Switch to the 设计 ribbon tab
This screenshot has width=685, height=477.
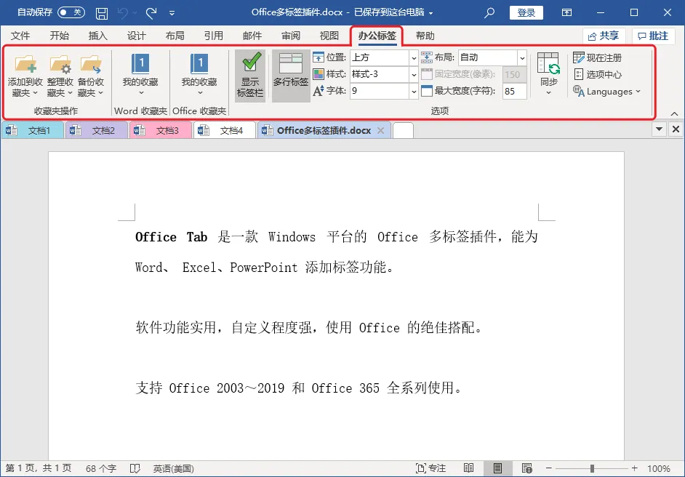pyautogui.click(x=136, y=36)
